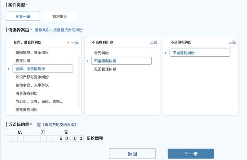Open the 《诉讼费用交纳办法》 link
The height and width of the screenshot is (160, 247).
coord(59,125)
